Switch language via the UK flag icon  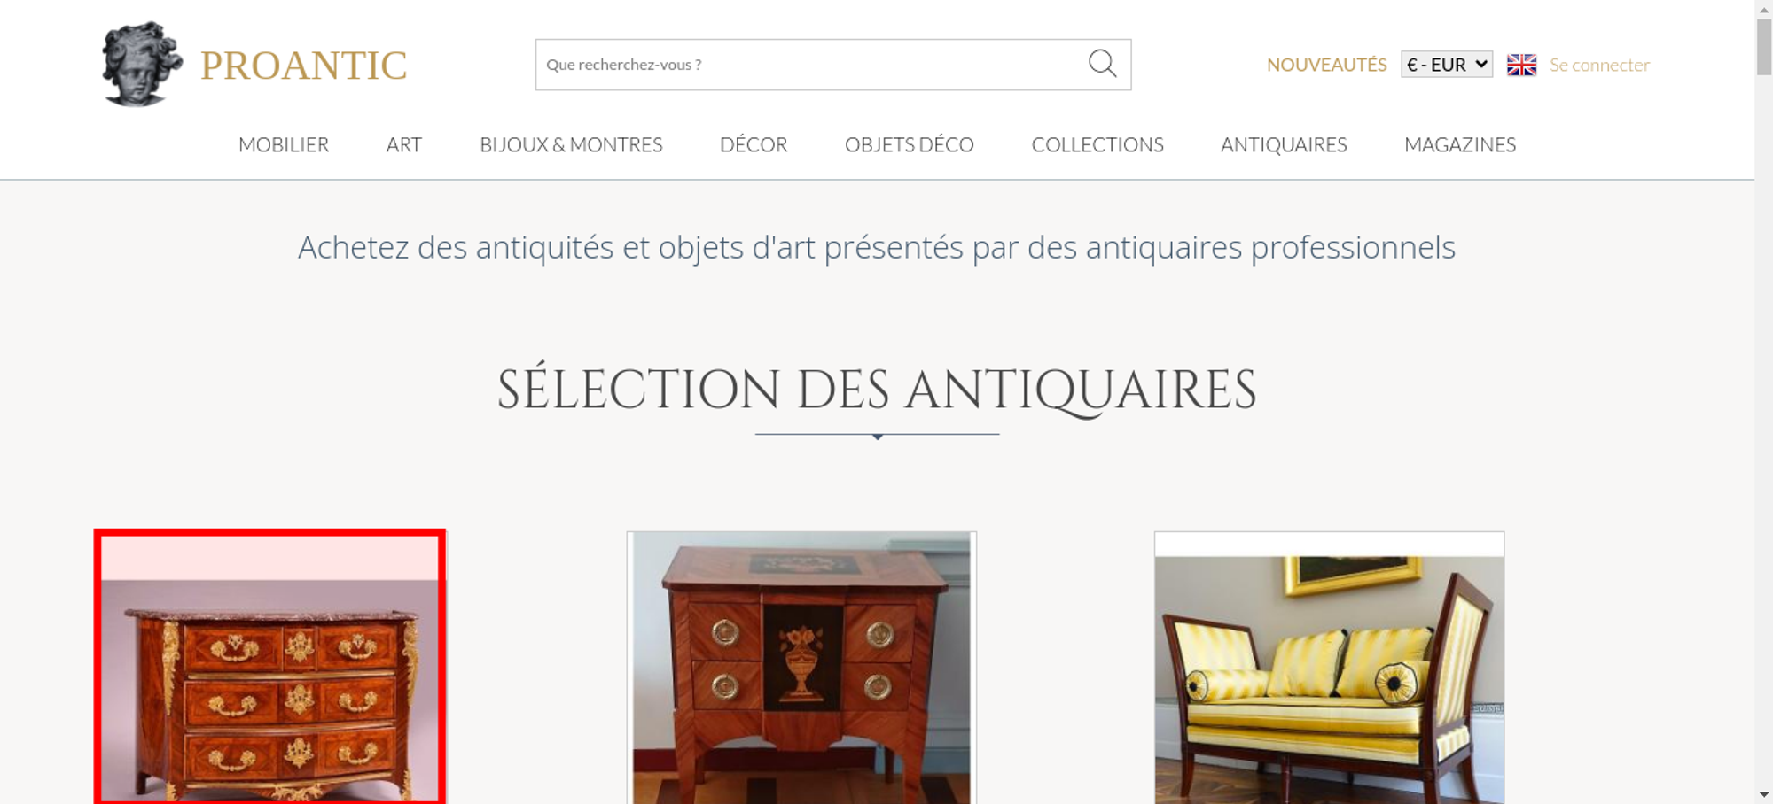[x=1521, y=65]
